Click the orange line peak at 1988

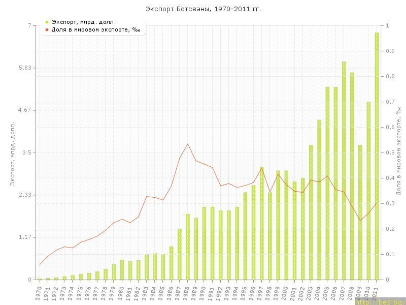[x=188, y=144]
